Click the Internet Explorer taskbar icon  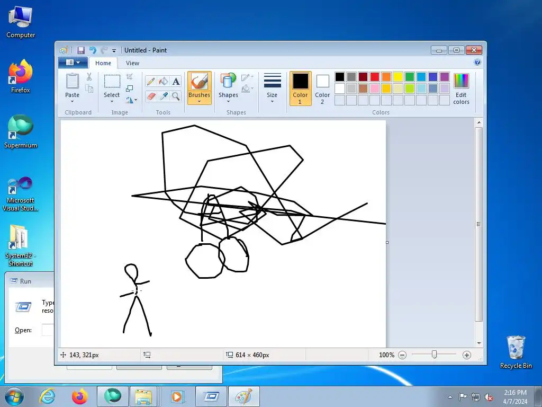(x=47, y=396)
